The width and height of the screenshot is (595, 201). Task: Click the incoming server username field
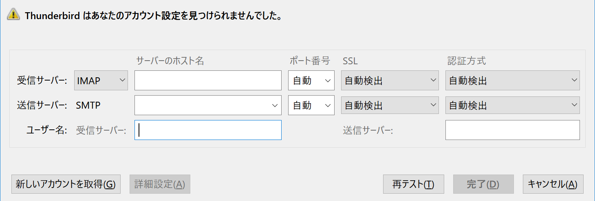pos(208,130)
